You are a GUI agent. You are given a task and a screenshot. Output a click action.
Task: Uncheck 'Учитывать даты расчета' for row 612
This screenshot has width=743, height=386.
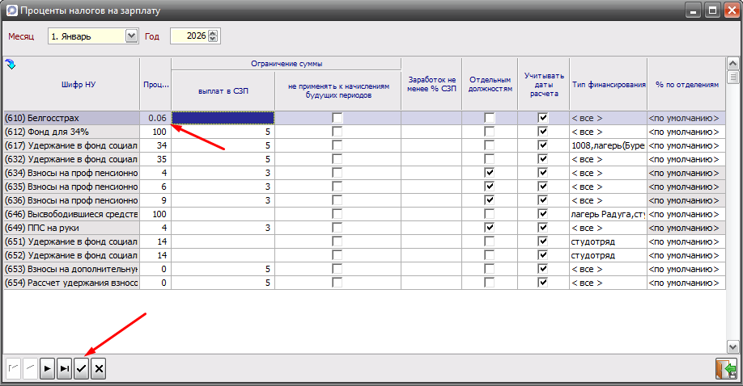pyautogui.click(x=543, y=132)
